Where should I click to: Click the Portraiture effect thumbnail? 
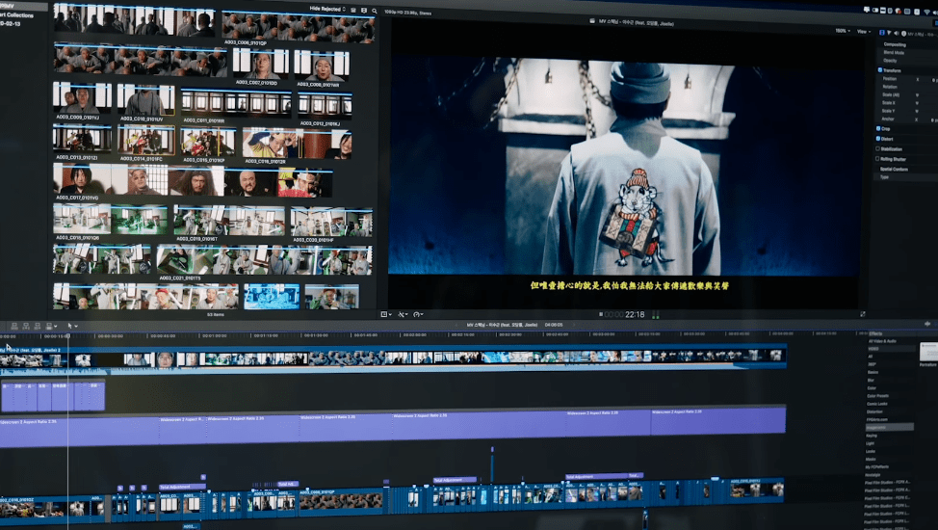[928, 352]
